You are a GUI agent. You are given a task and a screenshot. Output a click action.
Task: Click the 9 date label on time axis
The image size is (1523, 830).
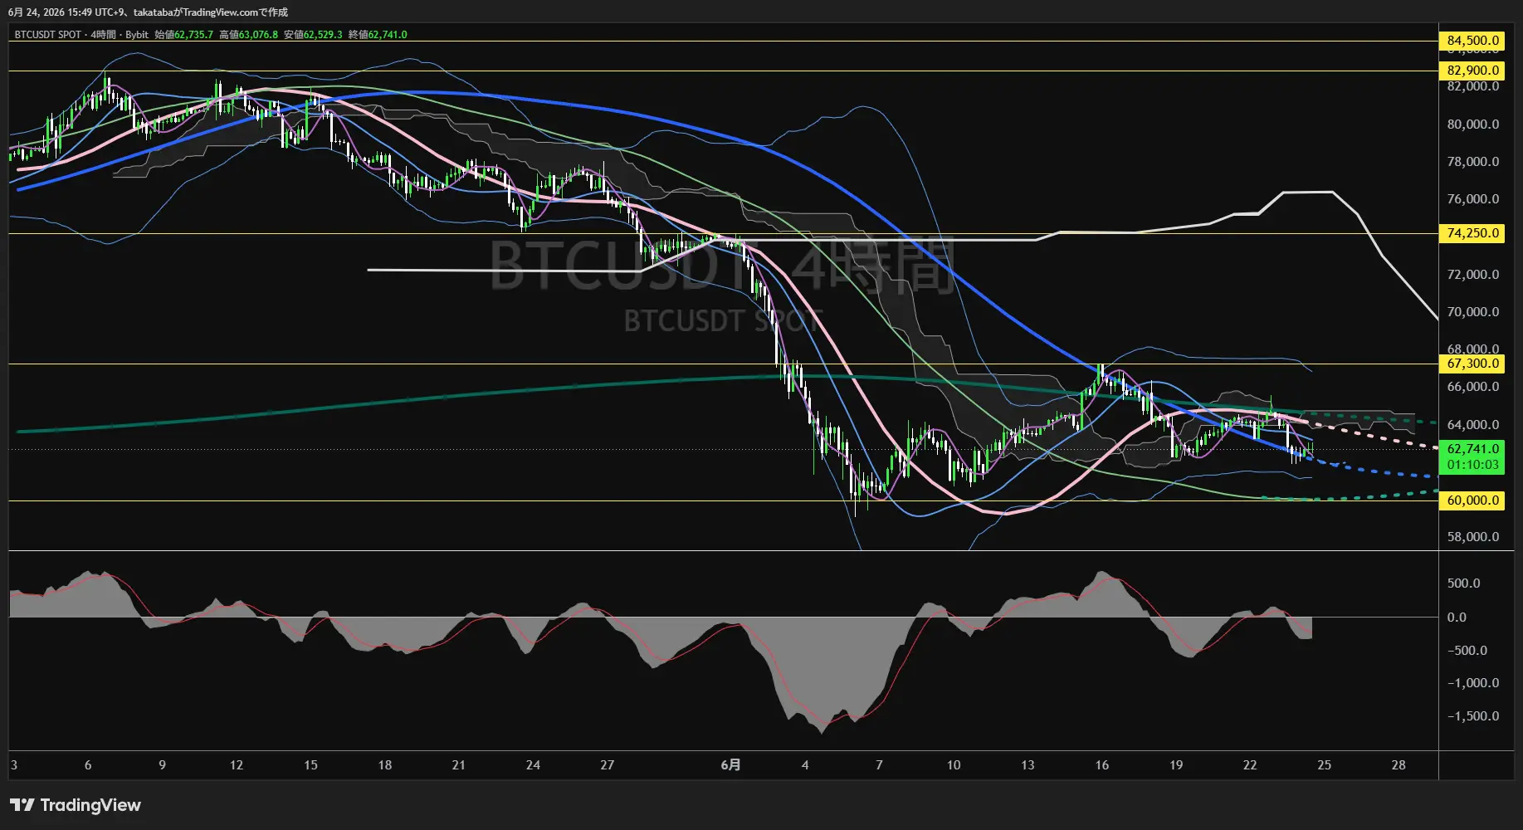click(162, 765)
